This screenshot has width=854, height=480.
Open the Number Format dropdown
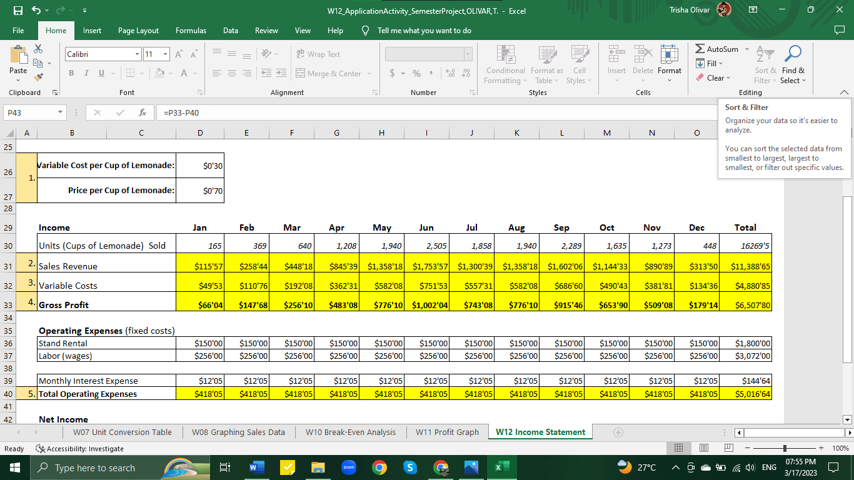[x=468, y=54]
